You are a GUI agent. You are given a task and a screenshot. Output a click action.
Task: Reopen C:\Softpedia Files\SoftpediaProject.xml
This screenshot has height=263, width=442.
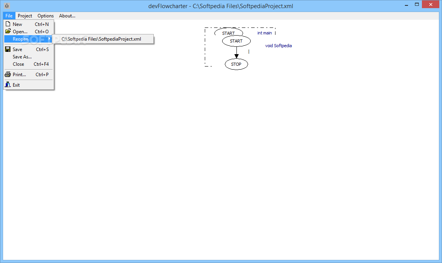pyautogui.click(x=103, y=39)
